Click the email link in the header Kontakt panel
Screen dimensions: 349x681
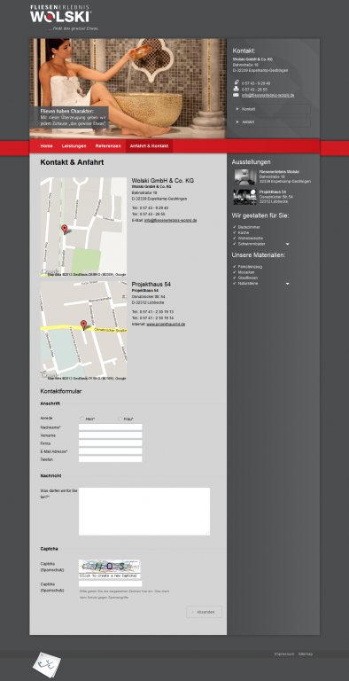click(268, 95)
